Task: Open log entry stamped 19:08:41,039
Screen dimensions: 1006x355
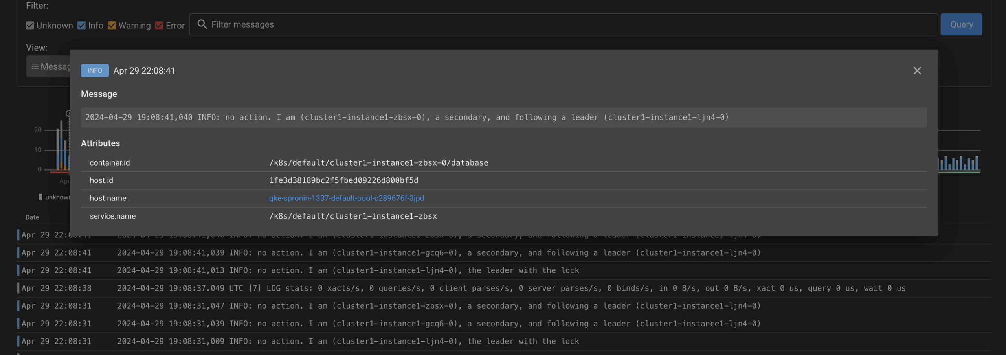Action: 438,253
